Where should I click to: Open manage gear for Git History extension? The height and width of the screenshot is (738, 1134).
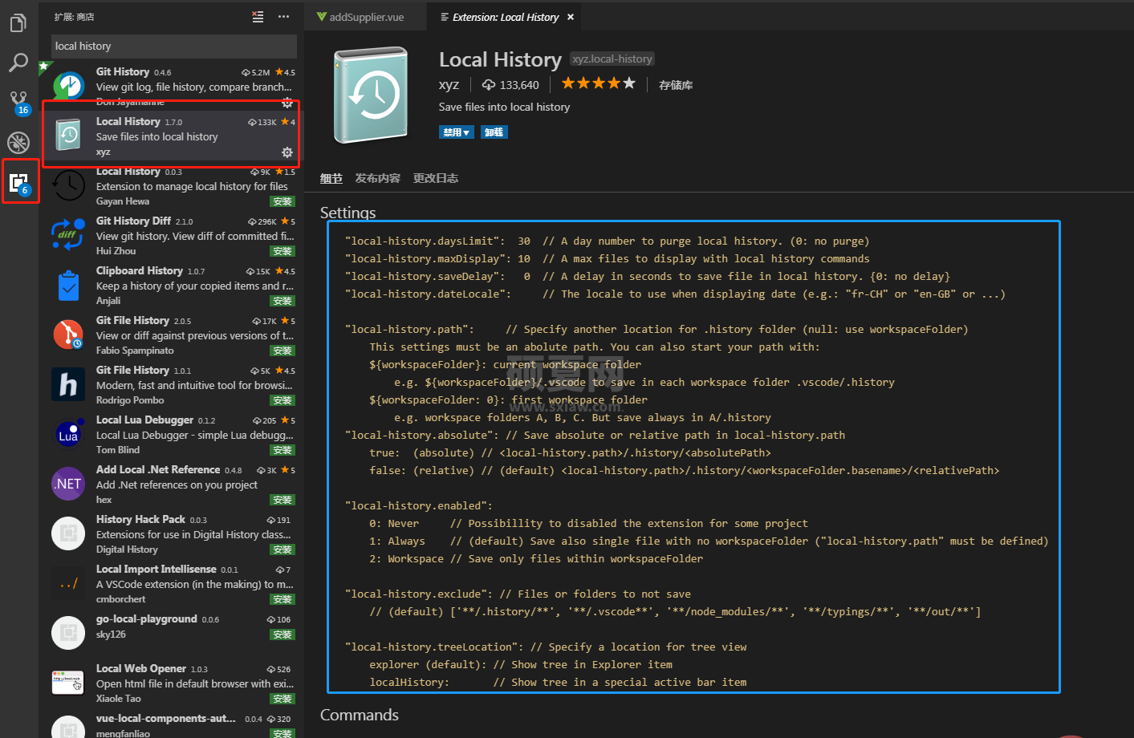coord(287,103)
